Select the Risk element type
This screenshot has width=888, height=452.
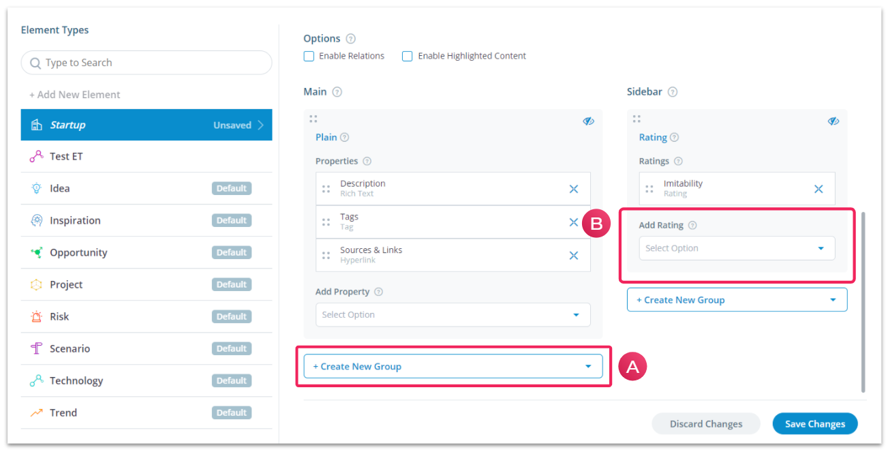[147, 316]
